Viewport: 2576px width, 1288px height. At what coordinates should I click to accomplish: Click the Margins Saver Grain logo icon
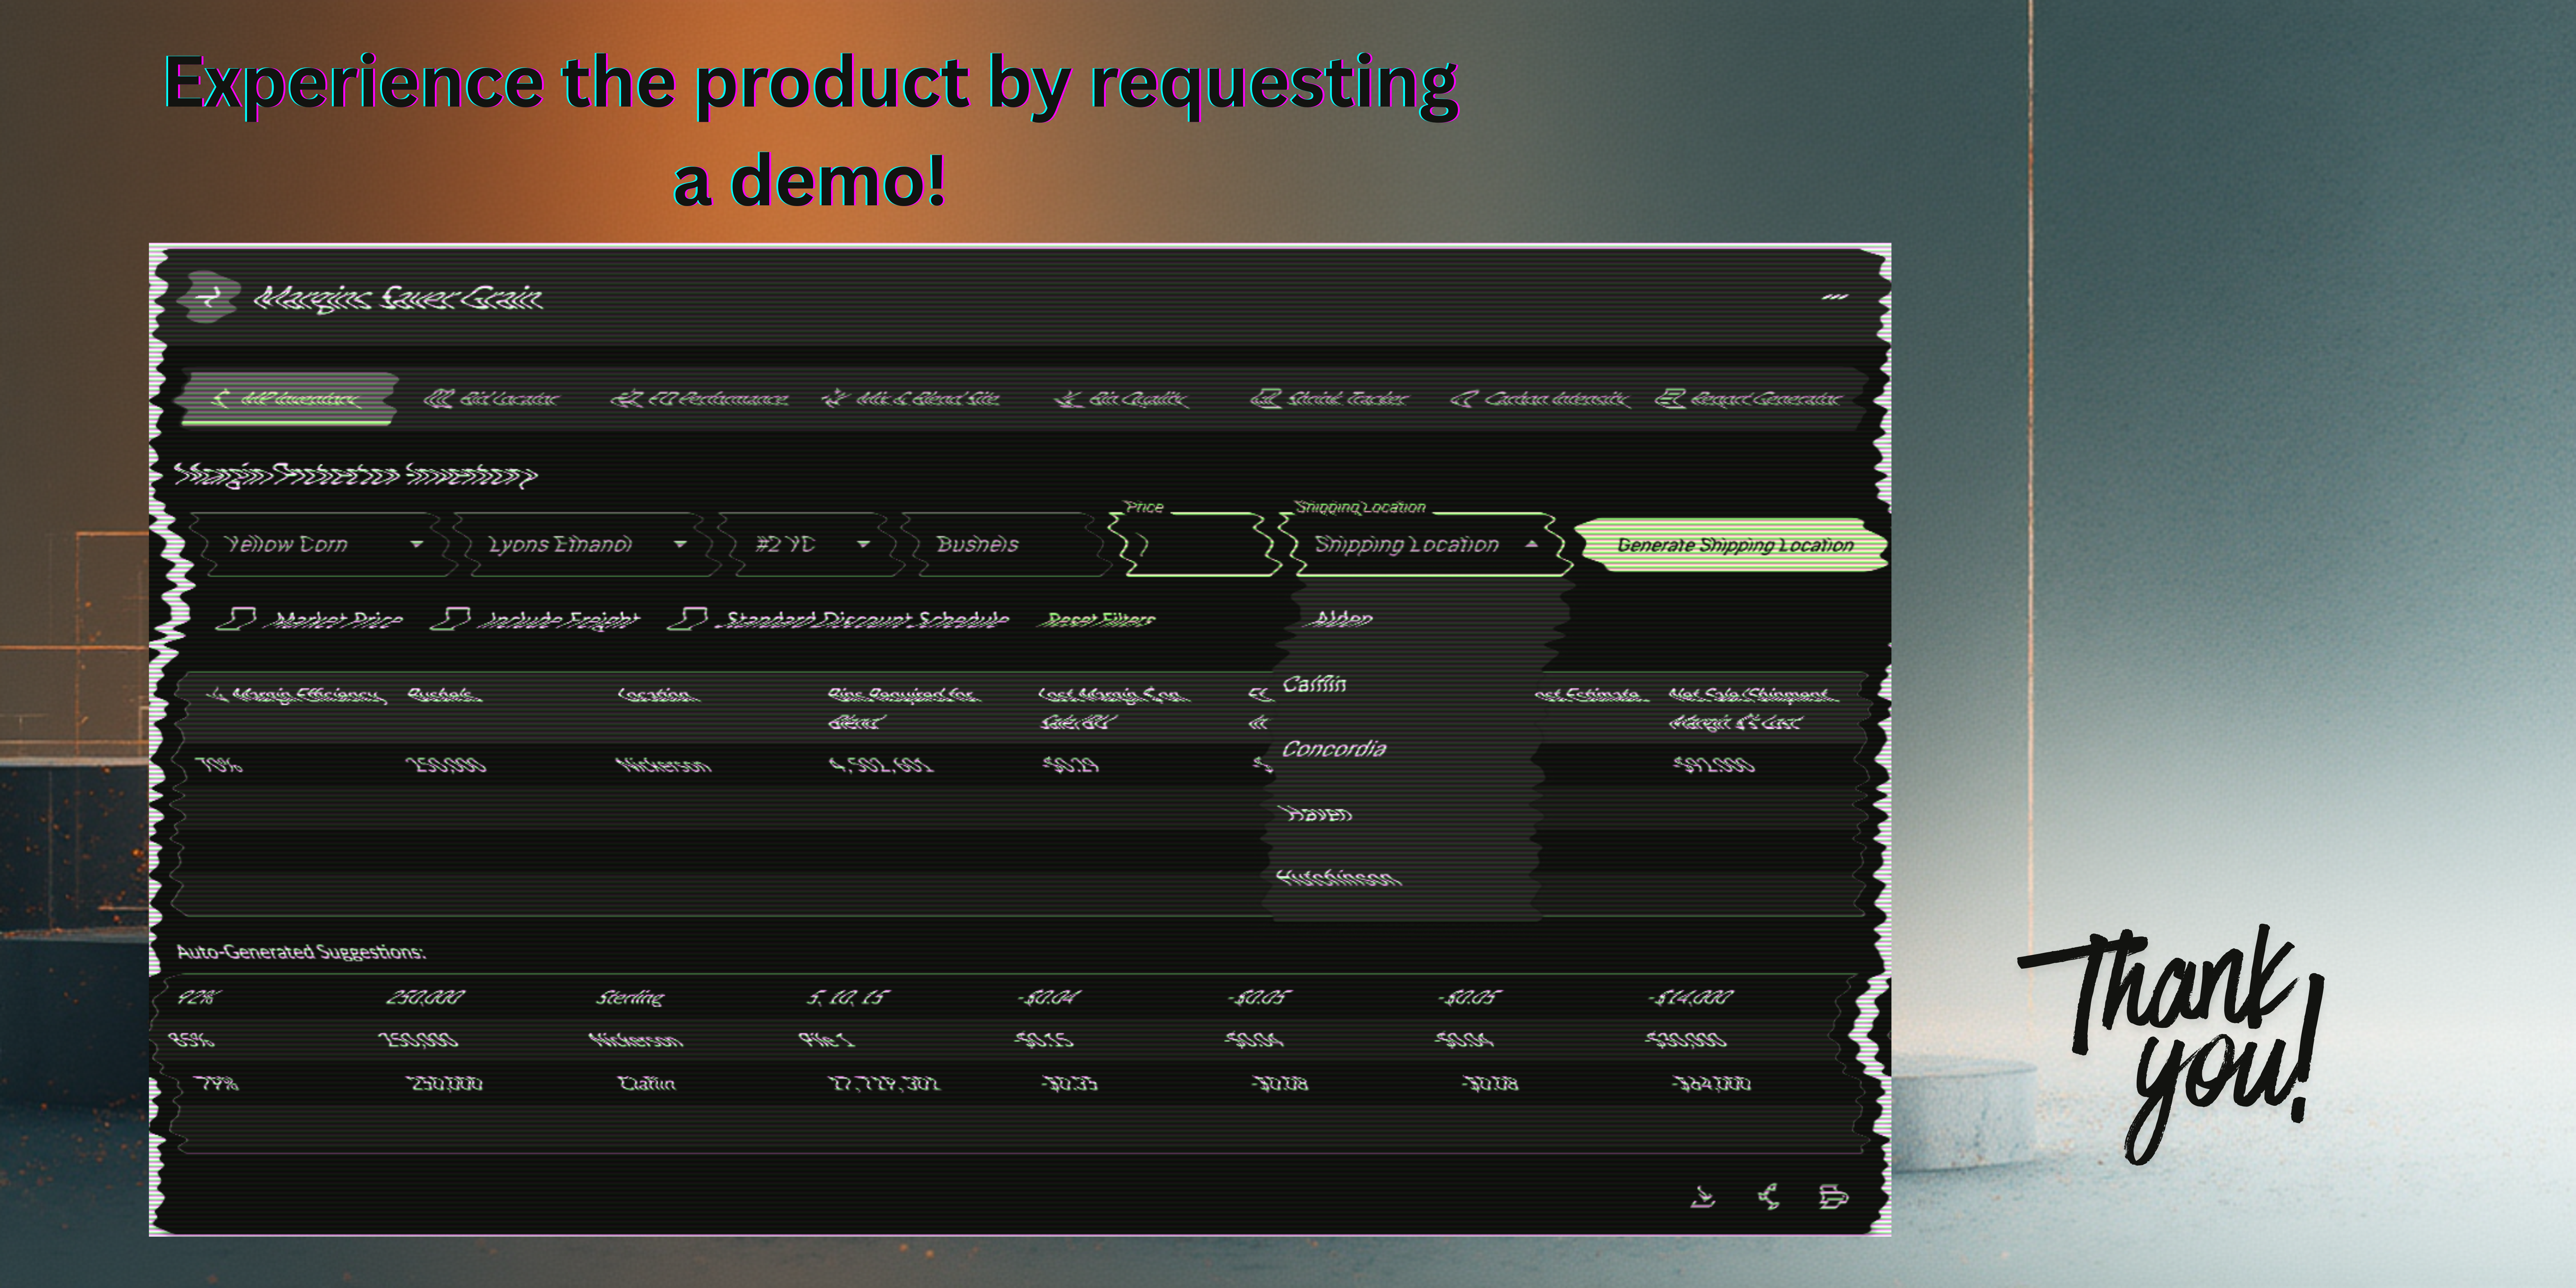210,296
